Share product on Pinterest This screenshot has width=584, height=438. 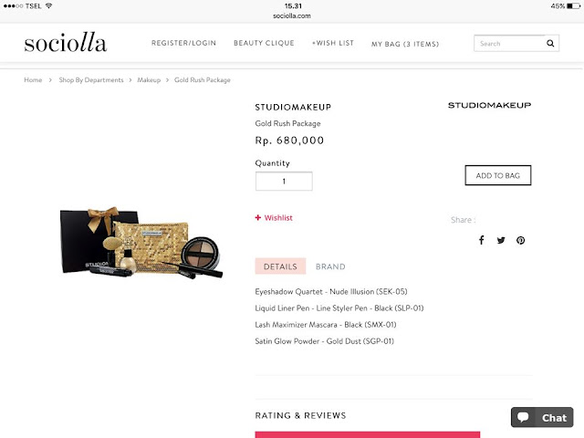point(521,240)
